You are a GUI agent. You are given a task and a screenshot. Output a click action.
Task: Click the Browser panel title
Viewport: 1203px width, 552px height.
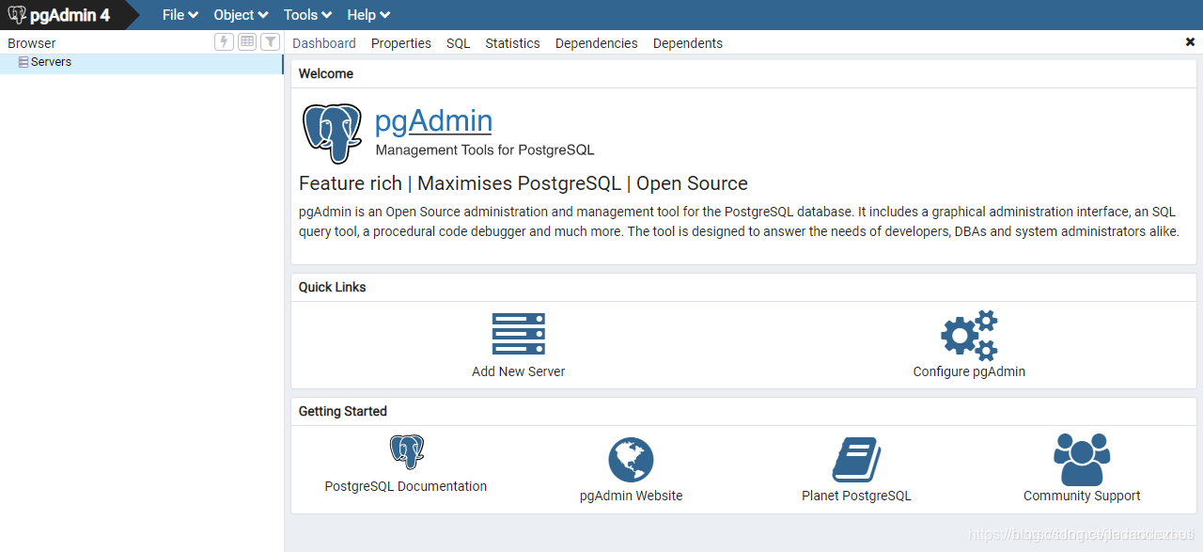(32, 43)
